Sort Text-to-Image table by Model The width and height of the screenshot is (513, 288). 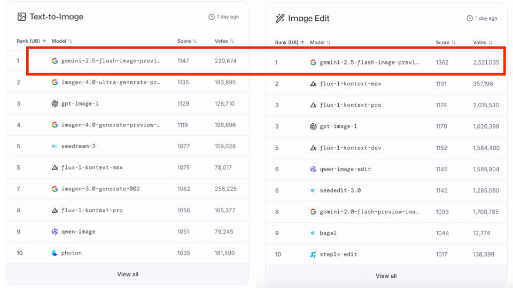point(62,41)
